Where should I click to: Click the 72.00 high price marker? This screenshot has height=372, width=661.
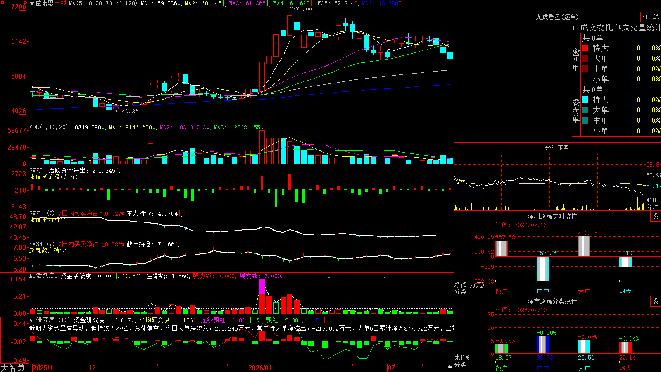tap(304, 9)
